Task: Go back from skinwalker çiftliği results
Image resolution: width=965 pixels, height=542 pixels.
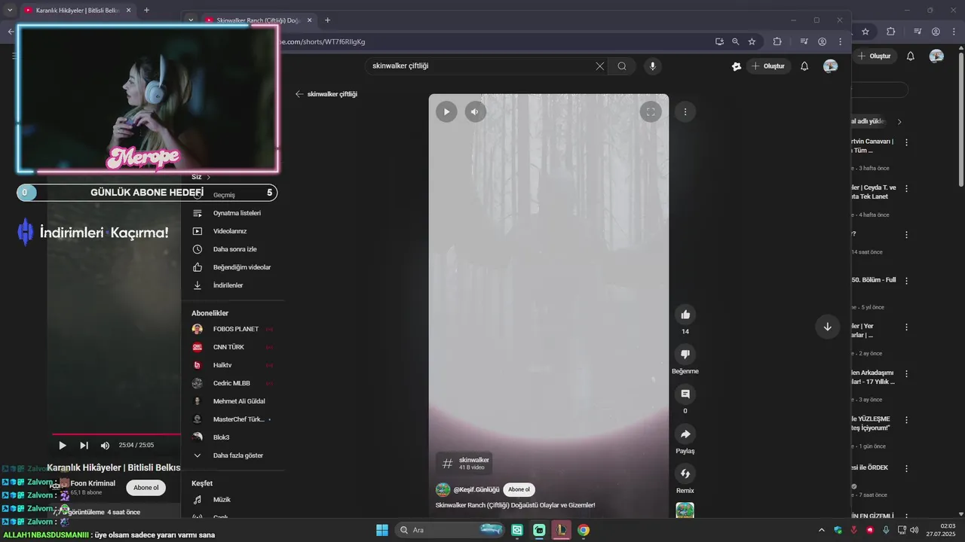Action: coord(299,94)
